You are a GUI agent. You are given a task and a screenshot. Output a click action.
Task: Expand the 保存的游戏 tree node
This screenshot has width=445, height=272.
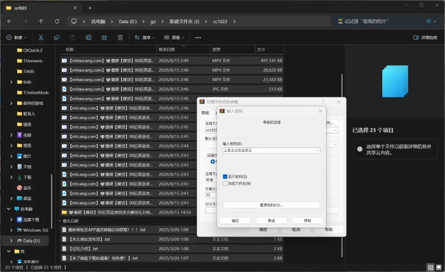click(x=11, y=103)
